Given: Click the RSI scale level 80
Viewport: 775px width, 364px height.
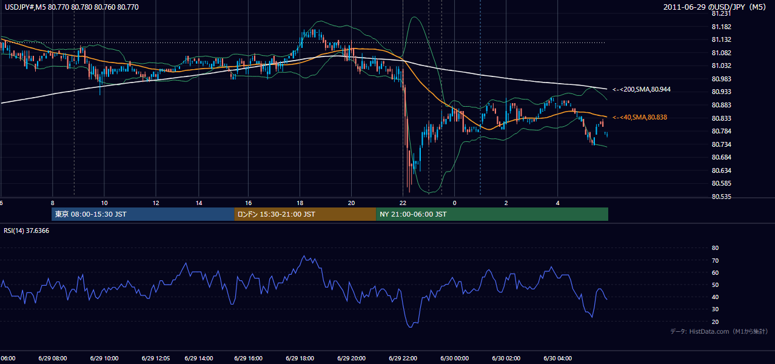Looking at the screenshot, I should point(715,248).
